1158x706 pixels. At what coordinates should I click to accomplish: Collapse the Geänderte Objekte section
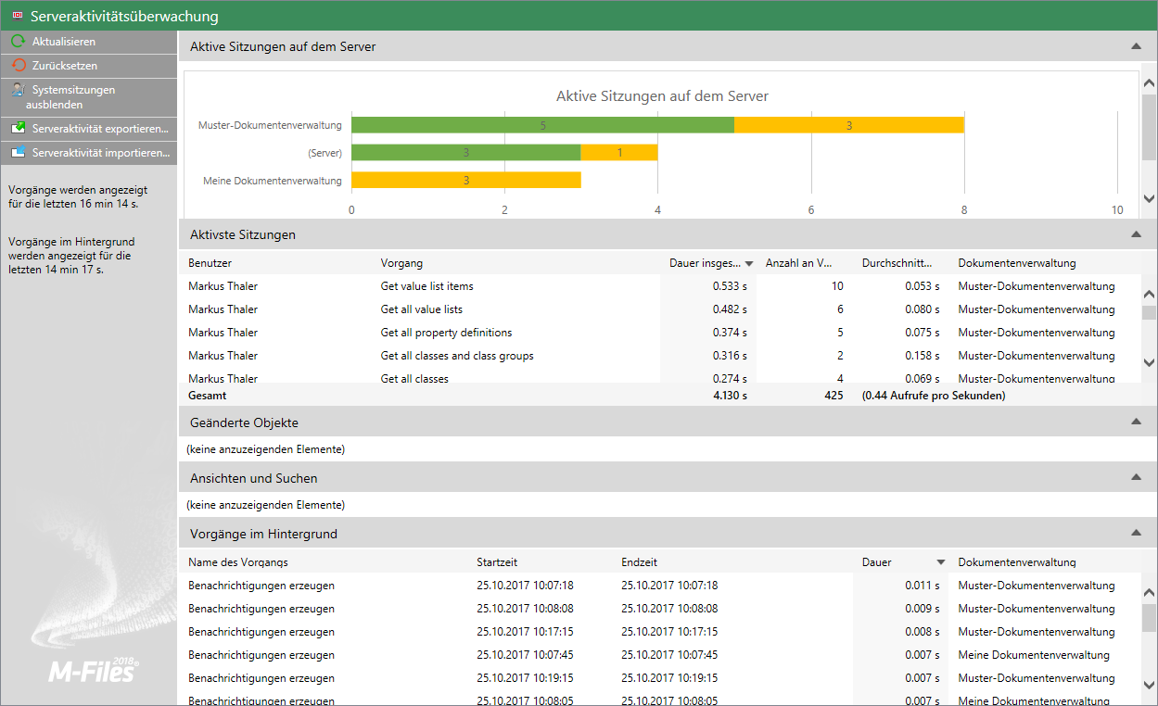pyautogui.click(x=1136, y=422)
